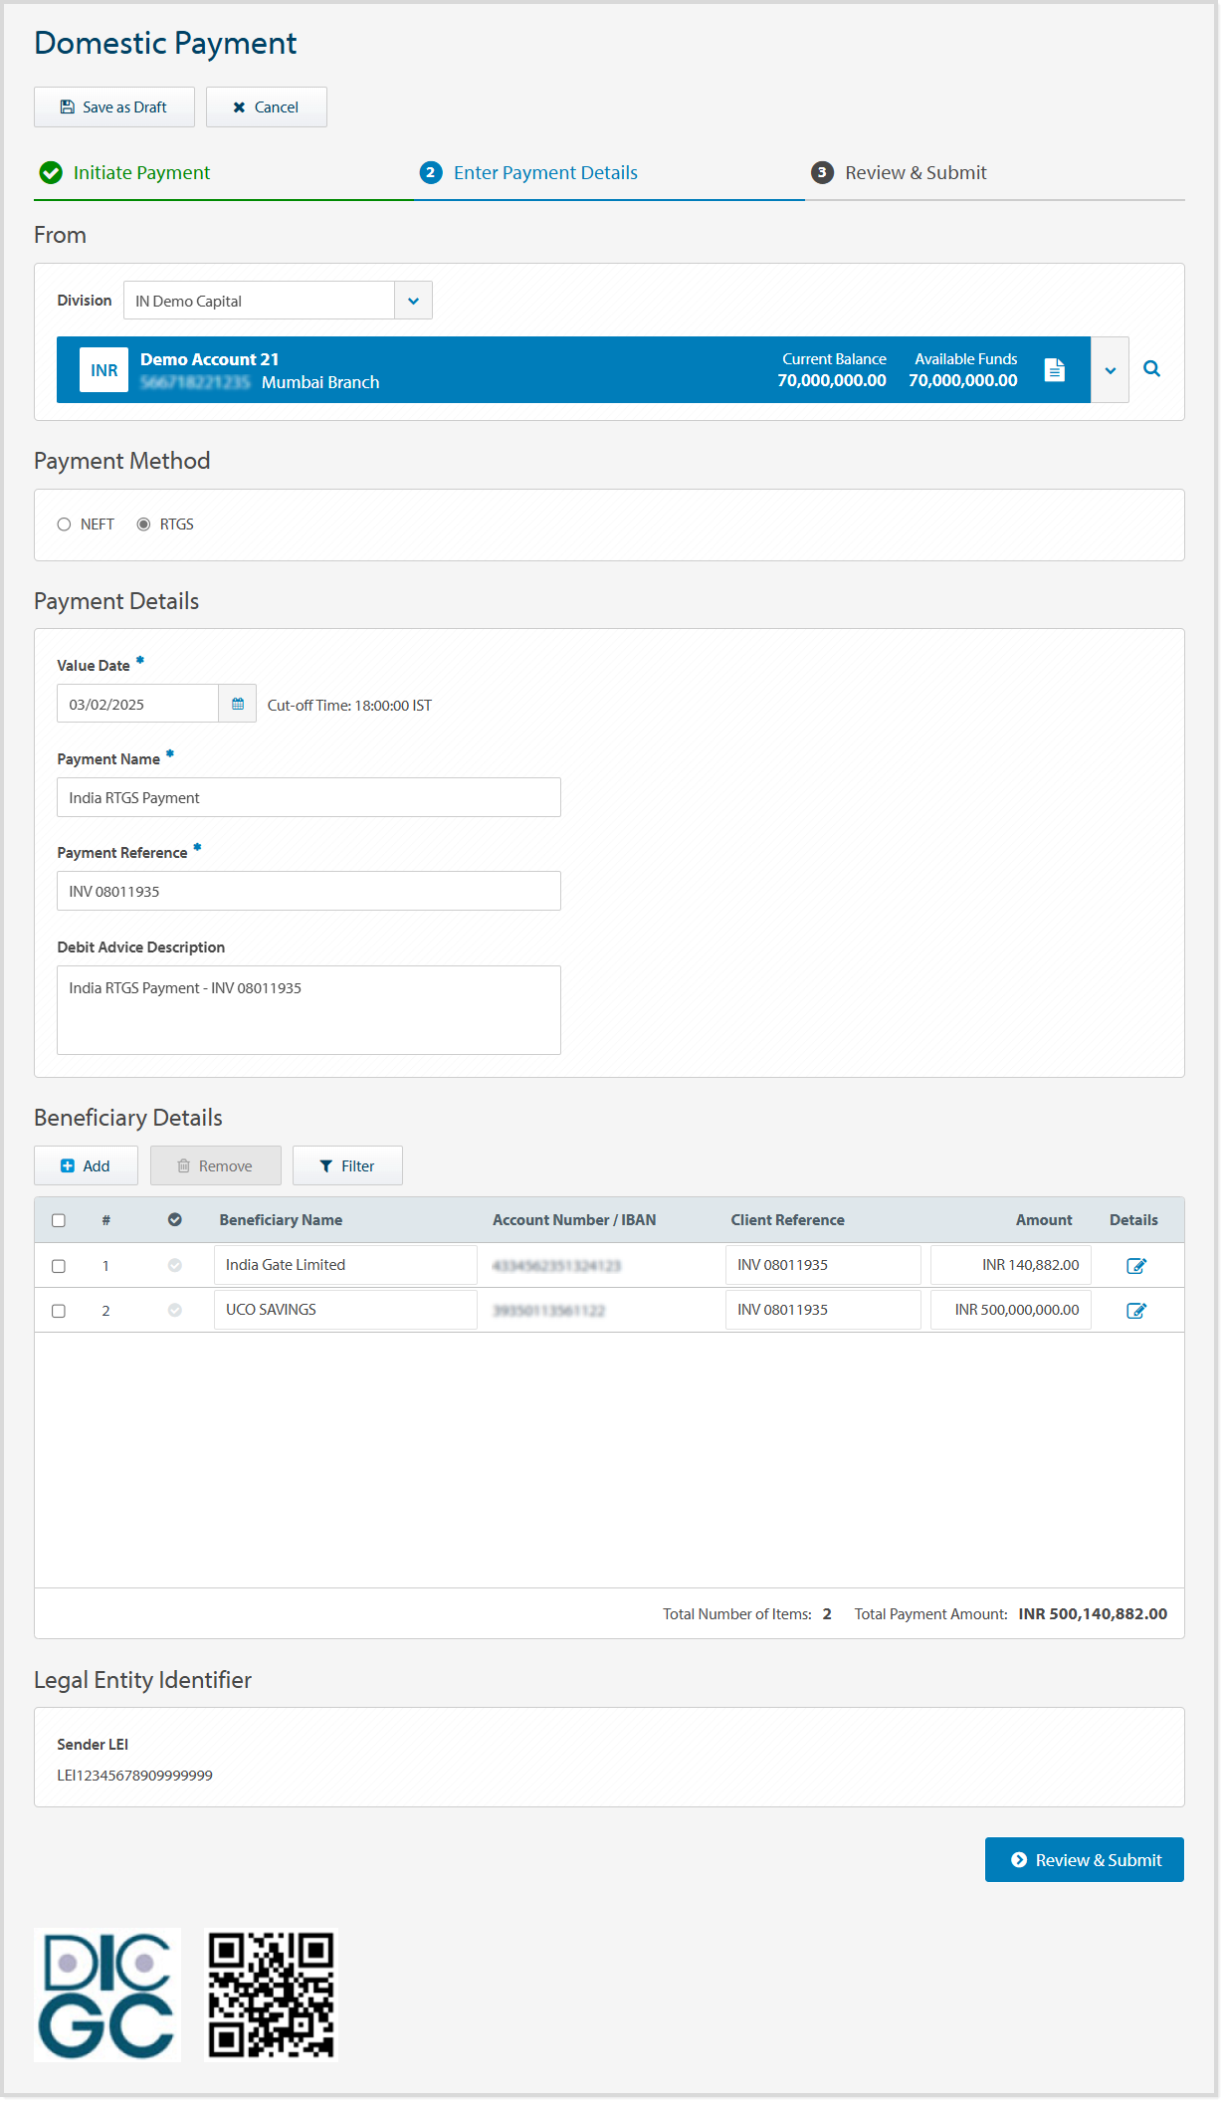Tick the select-all beneficiaries checkbox
Viewport: 1224px width, 2103px height.
click(x=59, y=1221)
